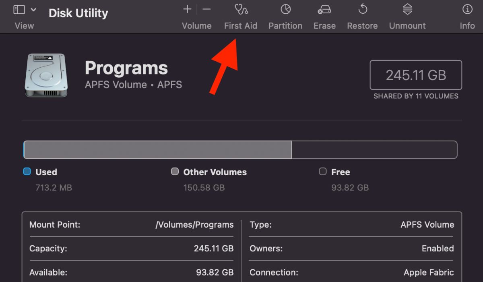The width and height of the screenshot is (483, 282).
Task: Click the blue Used legend swatch
Action: pyautogui.click(x=27, y=172)
